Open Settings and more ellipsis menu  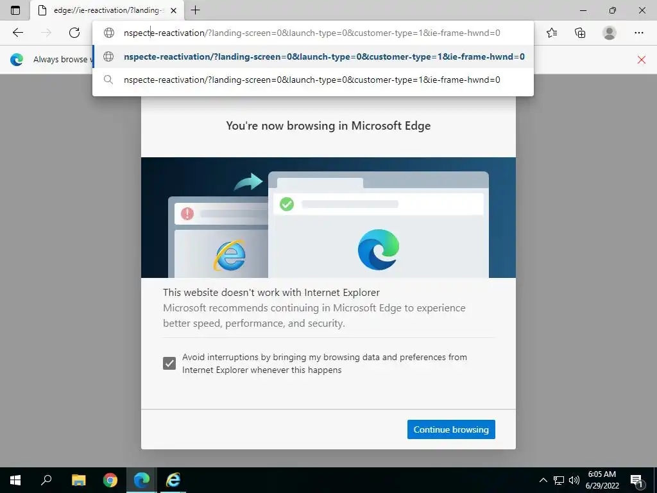[x=638, y=33]
